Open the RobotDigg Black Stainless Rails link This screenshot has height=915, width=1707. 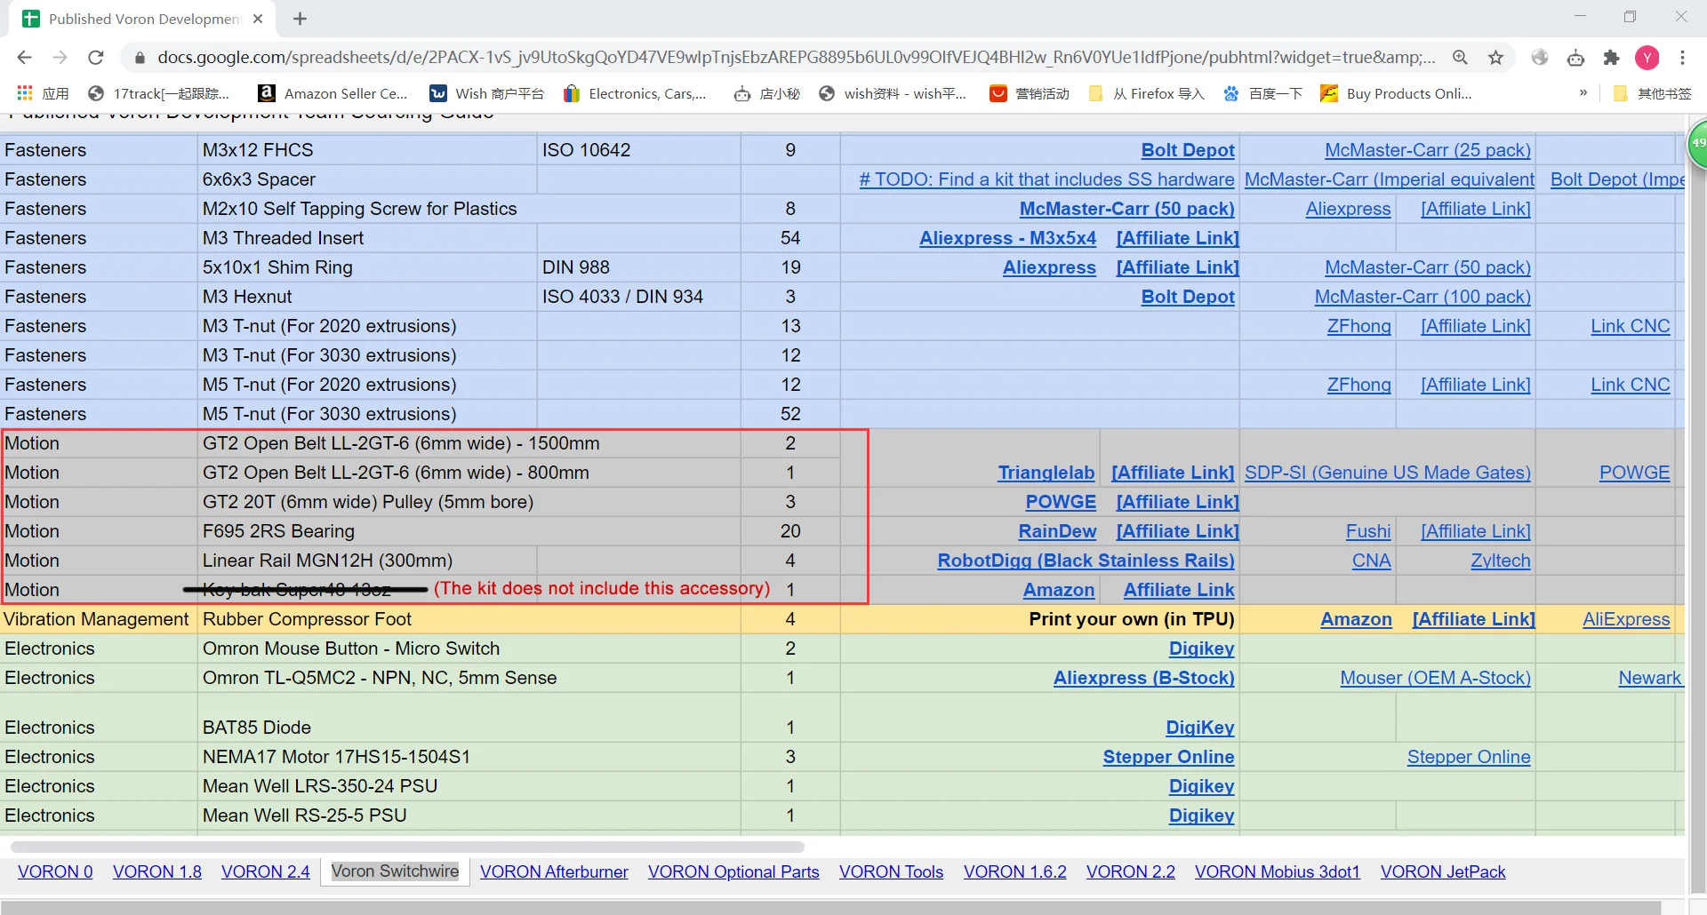pos(1086,561)
